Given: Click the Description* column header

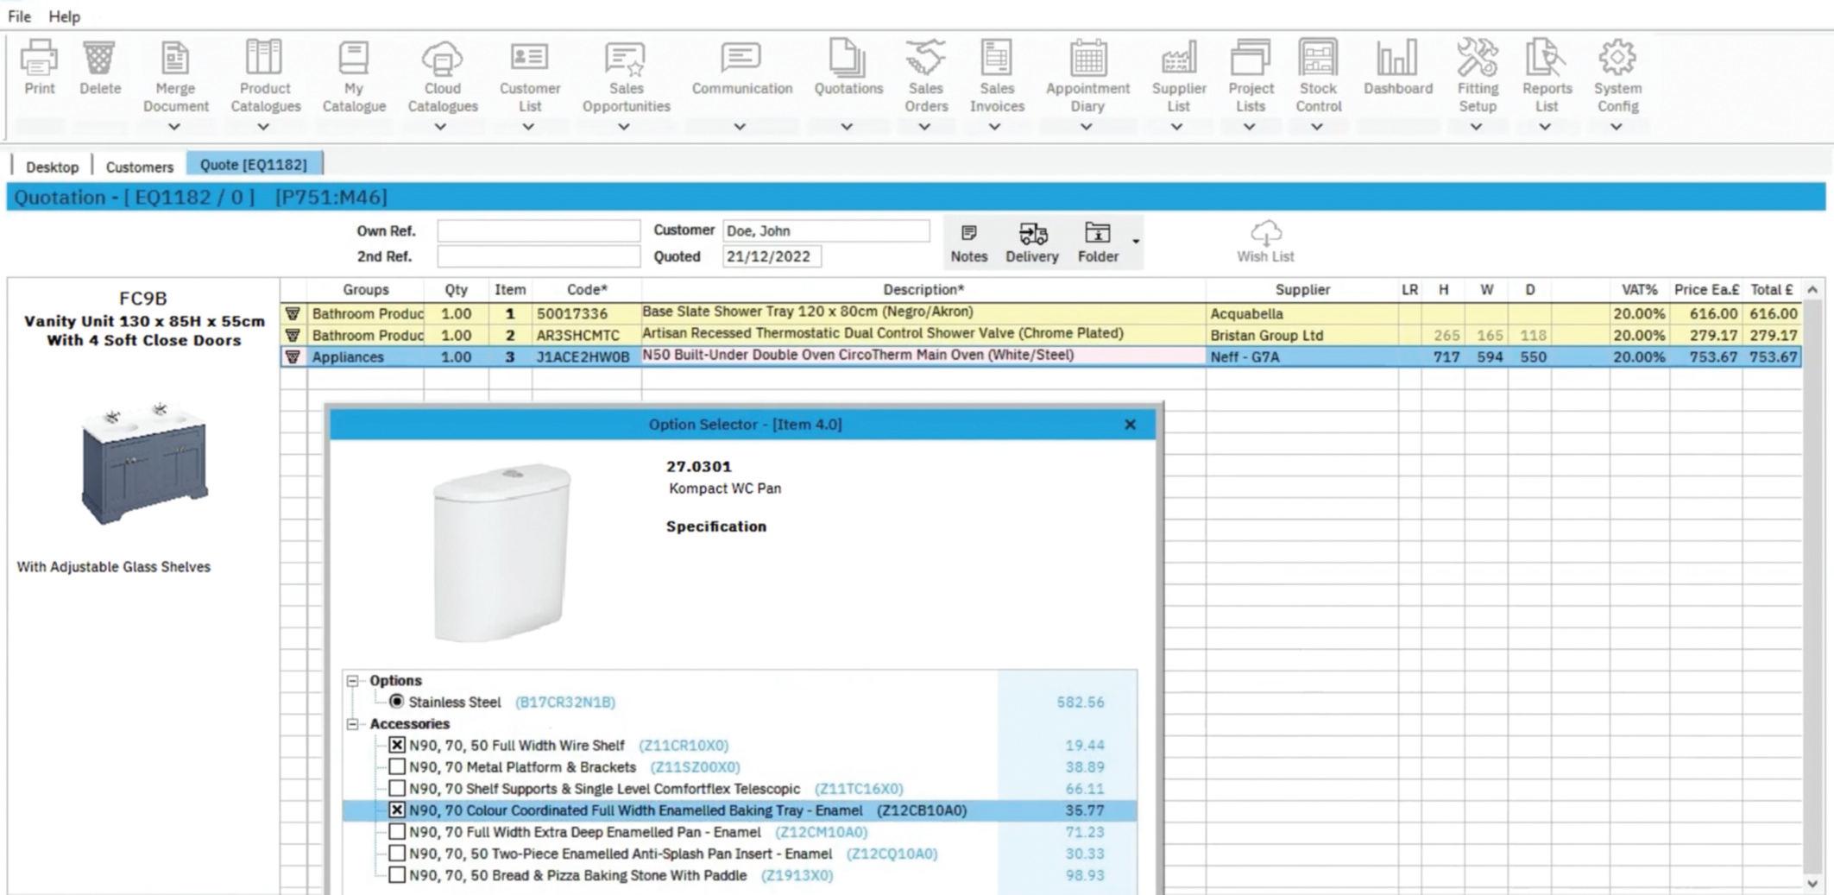Looking at the screenshot, I should (x=923, y=290).
